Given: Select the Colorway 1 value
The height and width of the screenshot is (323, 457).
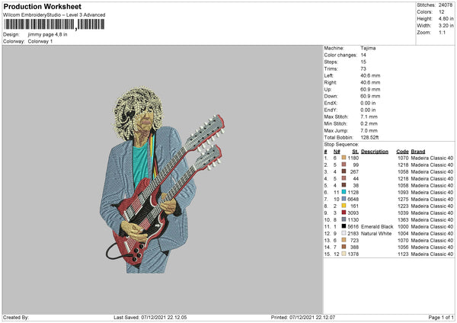Looking at the screenshot, I should [40, 41].
